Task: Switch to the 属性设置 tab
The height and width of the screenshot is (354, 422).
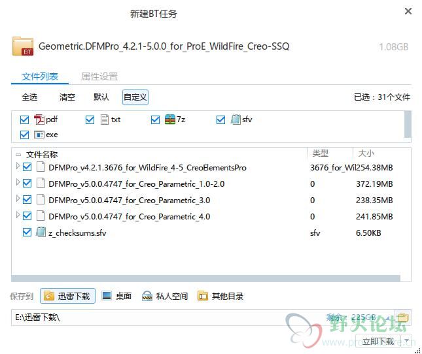Action: click(x=99, y=76)
